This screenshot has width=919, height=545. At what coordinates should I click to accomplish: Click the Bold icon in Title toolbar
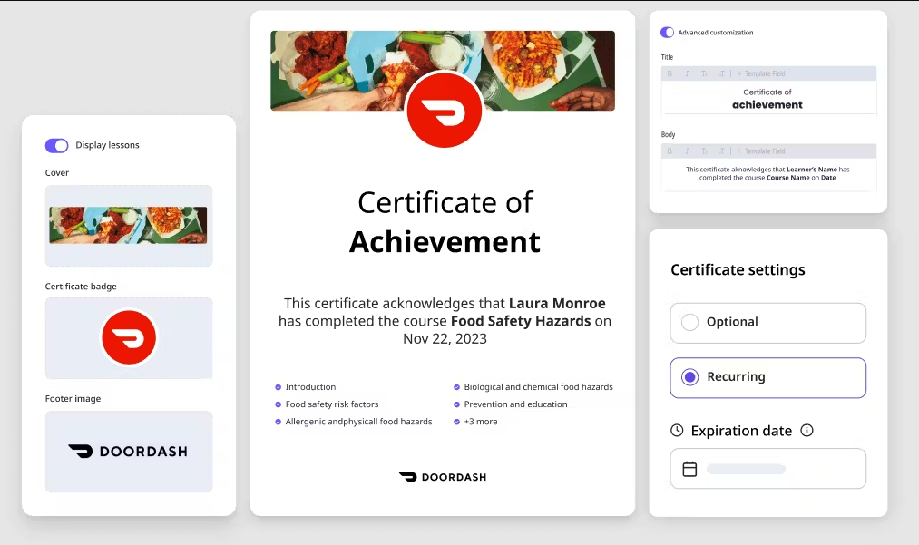(670, 73)
